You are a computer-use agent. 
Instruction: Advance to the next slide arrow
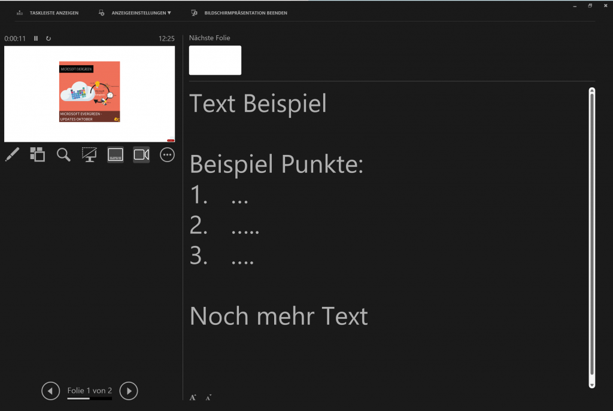pyautogui.click(x=129, y=391)
